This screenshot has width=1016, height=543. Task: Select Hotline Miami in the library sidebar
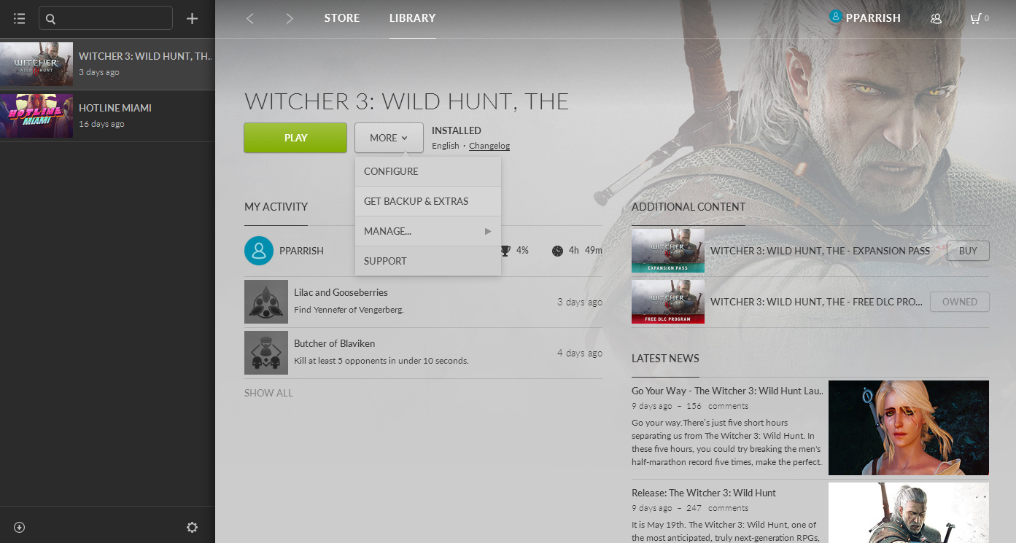point(107,116)
